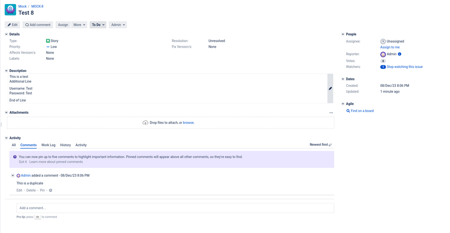Screen dimensions: 450x233
Task: Click the watchers count badge
Action: coord(383,67)
